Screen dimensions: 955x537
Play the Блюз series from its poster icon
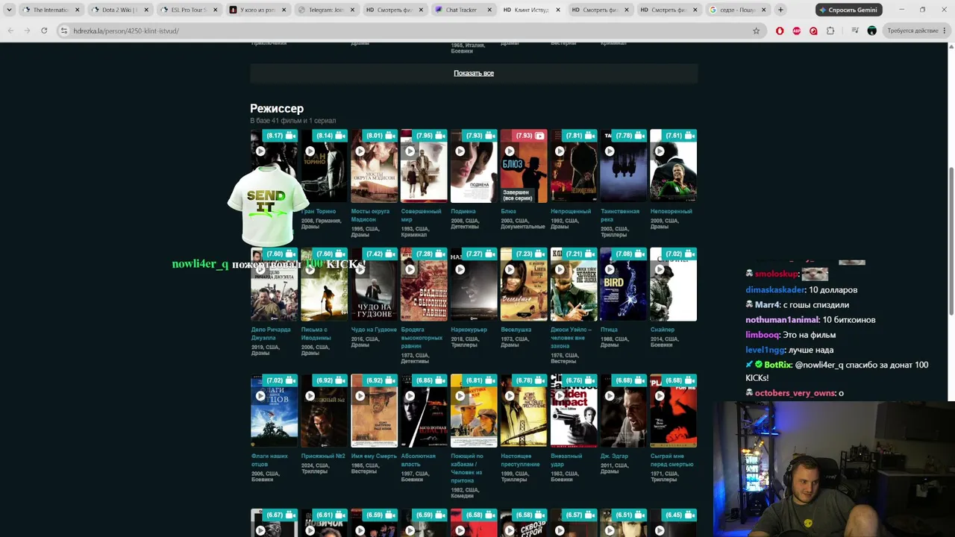coord(510,151)
